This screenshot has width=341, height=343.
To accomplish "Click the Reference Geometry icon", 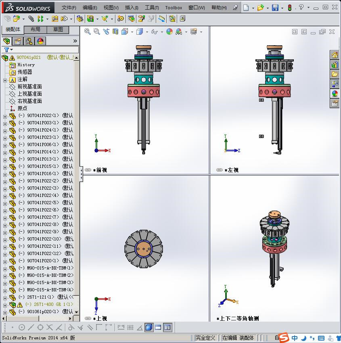I will point(105,19).
